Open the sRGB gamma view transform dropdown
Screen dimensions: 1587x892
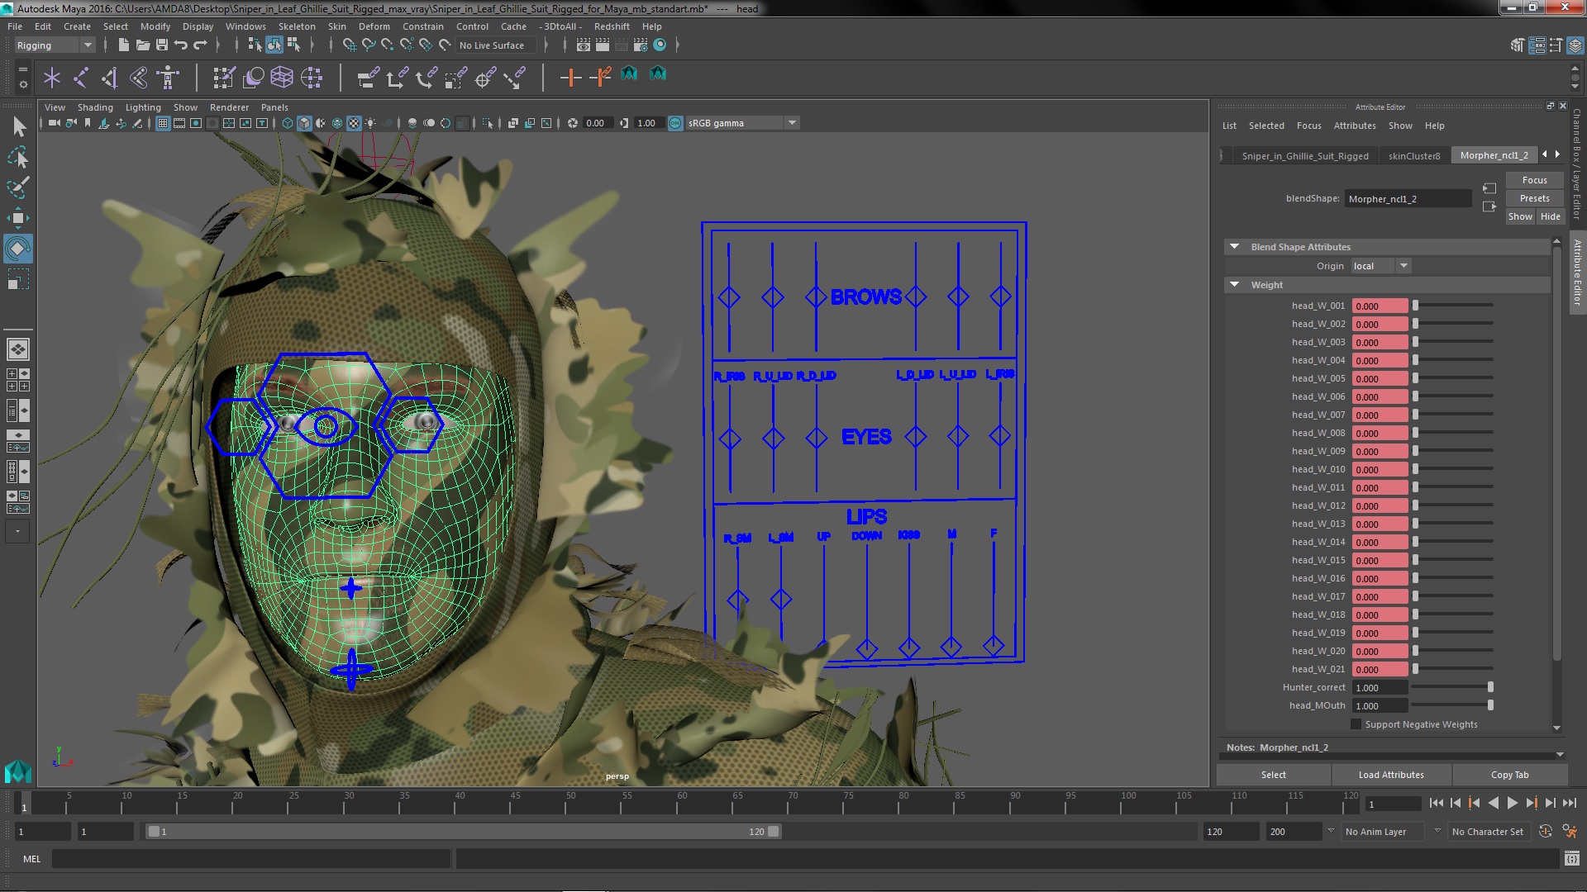742,123
